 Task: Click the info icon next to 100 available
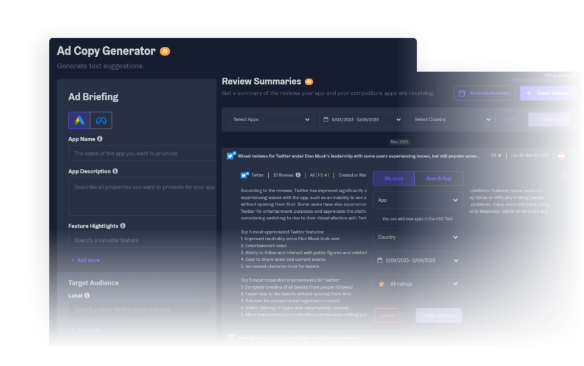574,75
